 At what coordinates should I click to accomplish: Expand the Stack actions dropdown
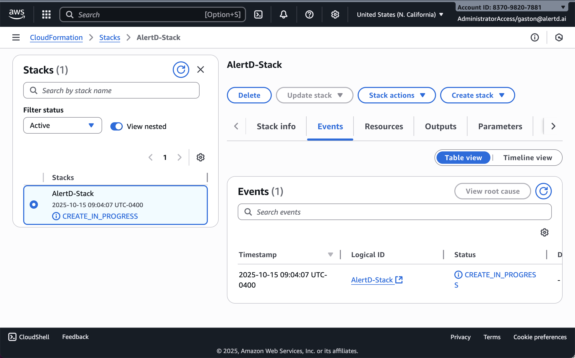(396, 95)
